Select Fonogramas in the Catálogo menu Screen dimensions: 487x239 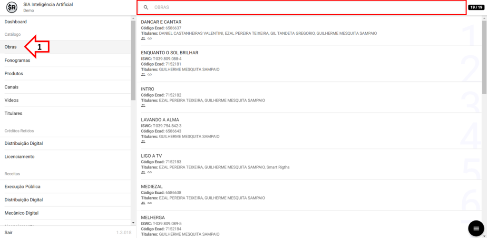pyautogui.click(x=17, y=60)
